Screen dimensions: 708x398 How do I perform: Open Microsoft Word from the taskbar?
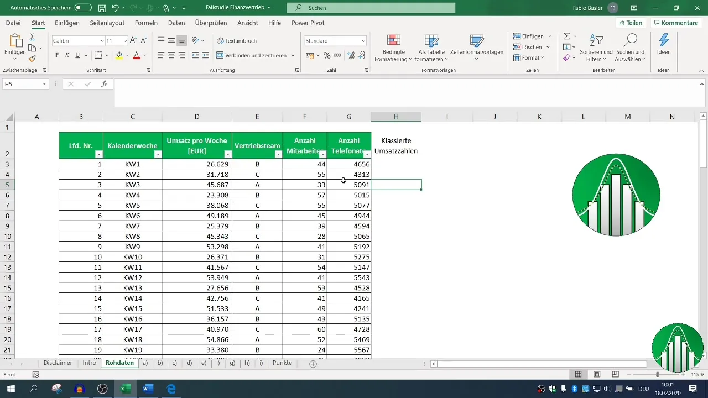[148, 389]
